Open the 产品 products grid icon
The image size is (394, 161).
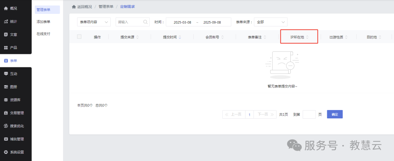tap(6, 48)
